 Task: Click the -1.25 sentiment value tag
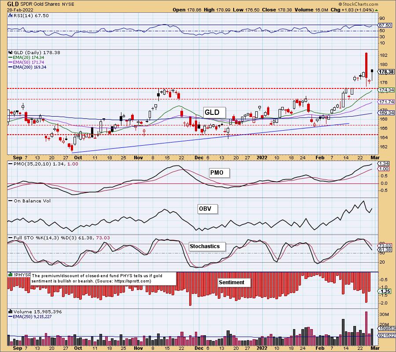pyautogui.click(x=385, y=291)
